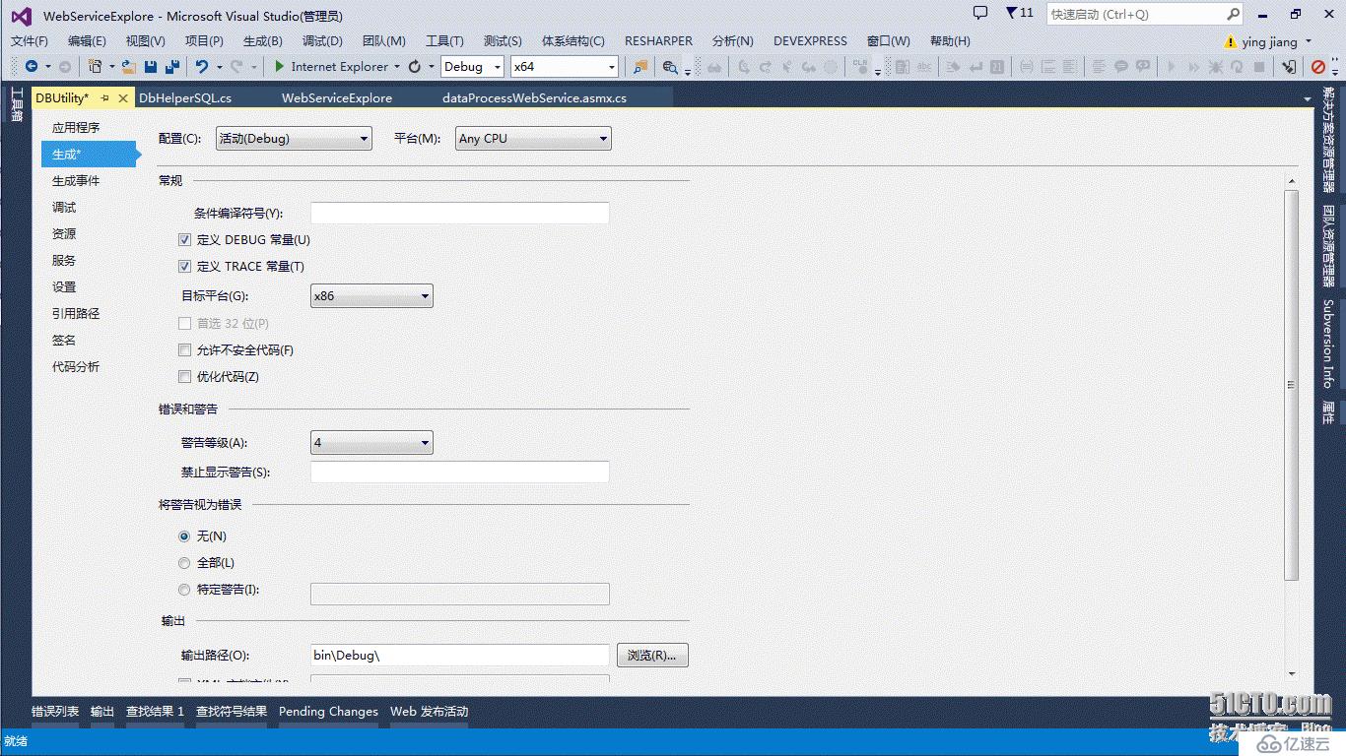Click the conditional compilation symbols input field
This screenshot has width=1346, height=756.
[459, 213]
